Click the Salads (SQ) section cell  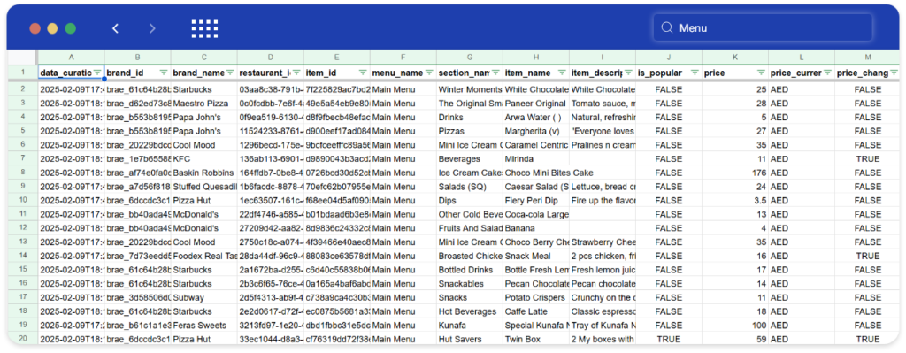[x=470, y=187]
